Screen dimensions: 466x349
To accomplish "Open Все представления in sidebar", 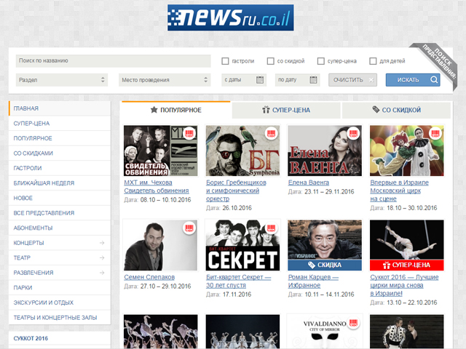I will coord(60,213).
